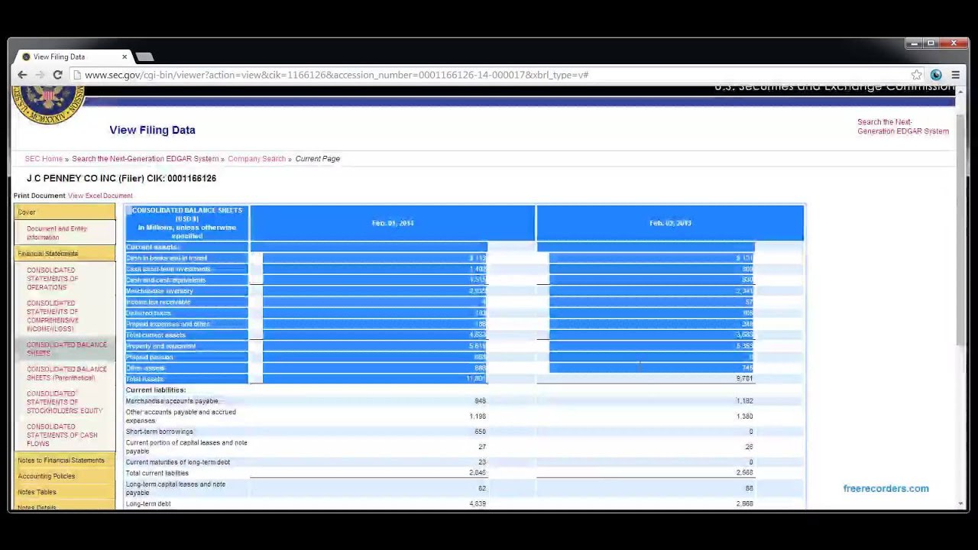This screenshot has width=978, height=550.
Task: Click Current maturities of long-term debt label
Action: point(178,462)
